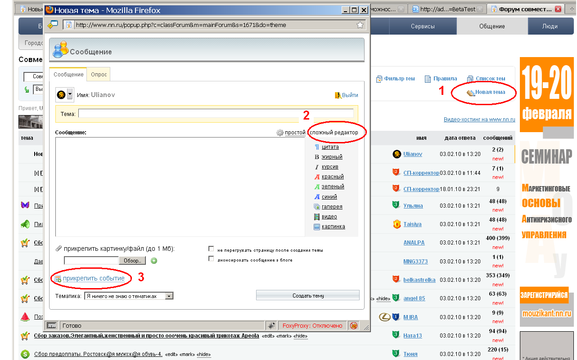Viewport: 577px width, 360px height.
Task: Apply bold with the жирный B icon
Action: 317,157
